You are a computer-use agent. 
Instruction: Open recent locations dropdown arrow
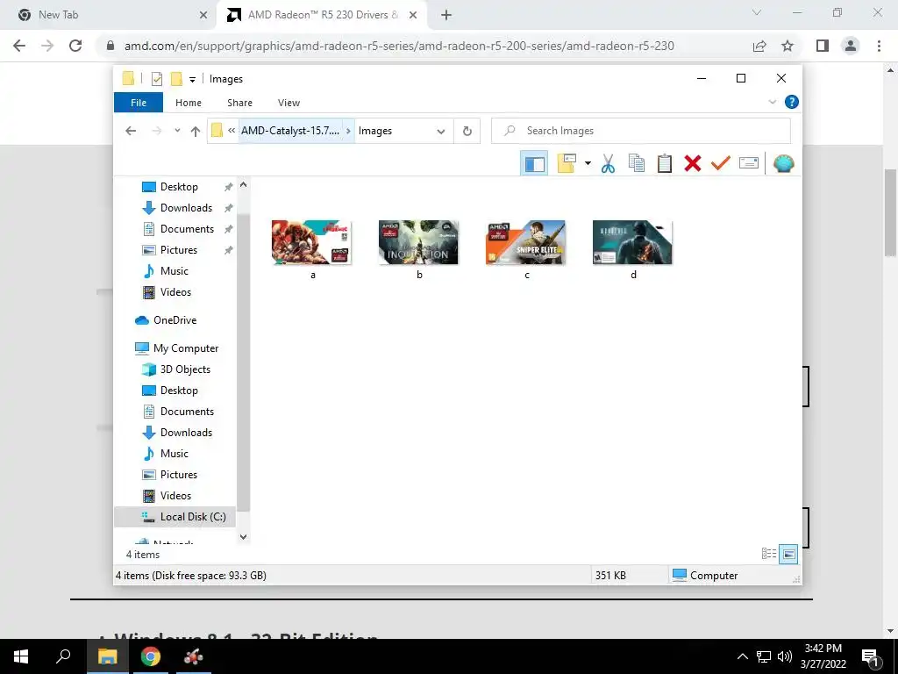(x=177, y=131)
